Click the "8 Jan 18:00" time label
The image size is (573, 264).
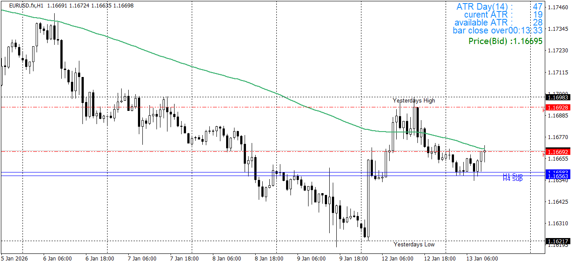[269, 259]
